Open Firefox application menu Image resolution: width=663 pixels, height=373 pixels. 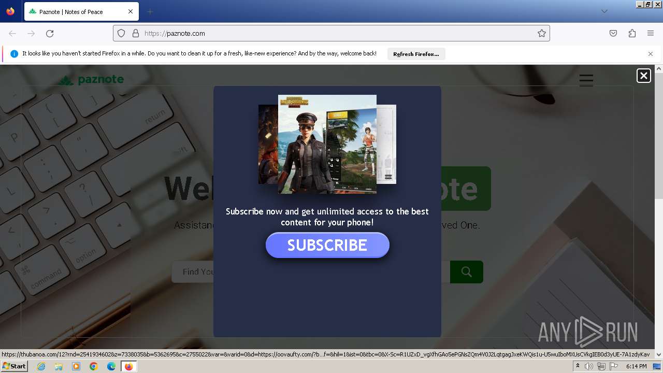pos(651,33)
